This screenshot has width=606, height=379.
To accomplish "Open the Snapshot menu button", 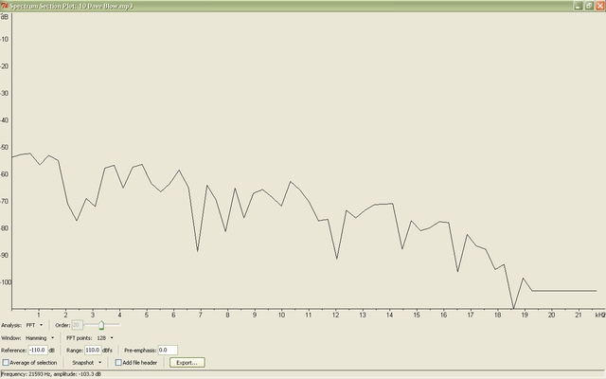I will pyautogui.click(x=87, y=362).
